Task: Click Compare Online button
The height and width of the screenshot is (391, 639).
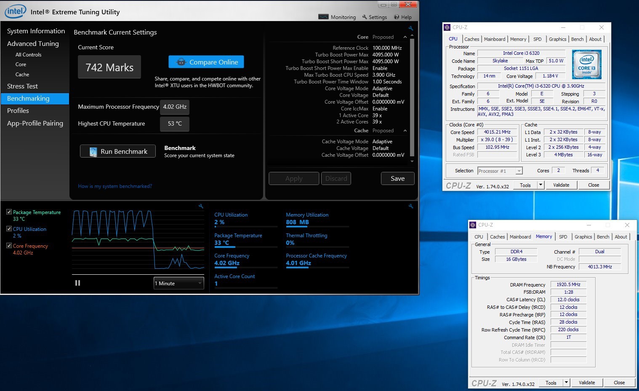Action: tap(206, 62)
